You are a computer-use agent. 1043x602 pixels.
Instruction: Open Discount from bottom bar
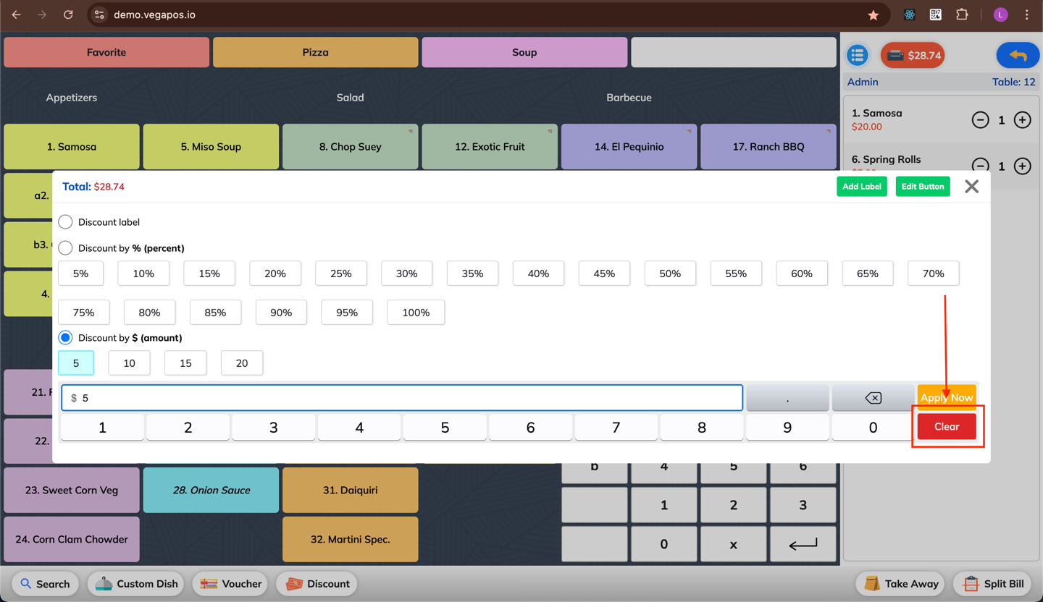(x=317, y=584)
